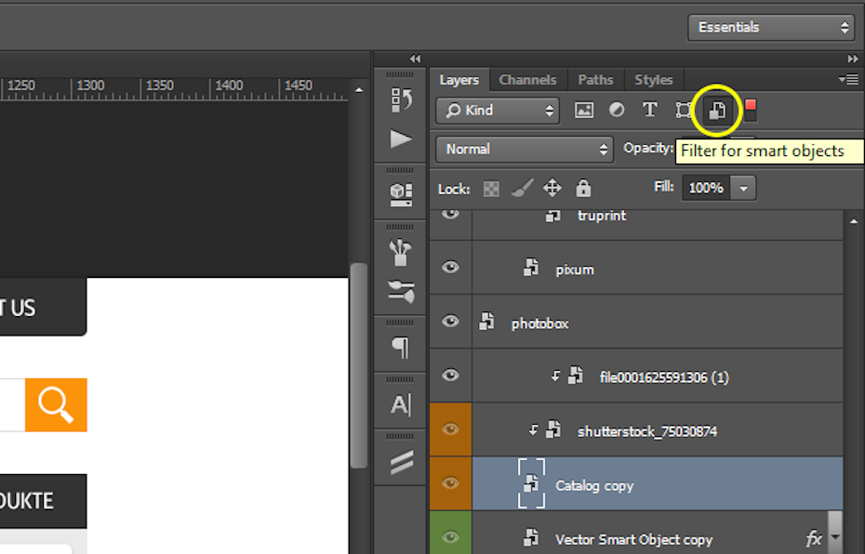Click the lock all padlock icon
The height and width of the screenshot is (554, 865).
[x=583, y=189]
